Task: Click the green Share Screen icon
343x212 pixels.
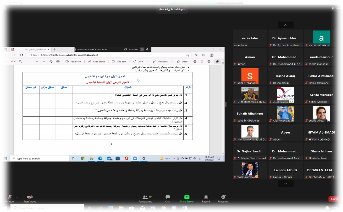Action: pos(187,197)
